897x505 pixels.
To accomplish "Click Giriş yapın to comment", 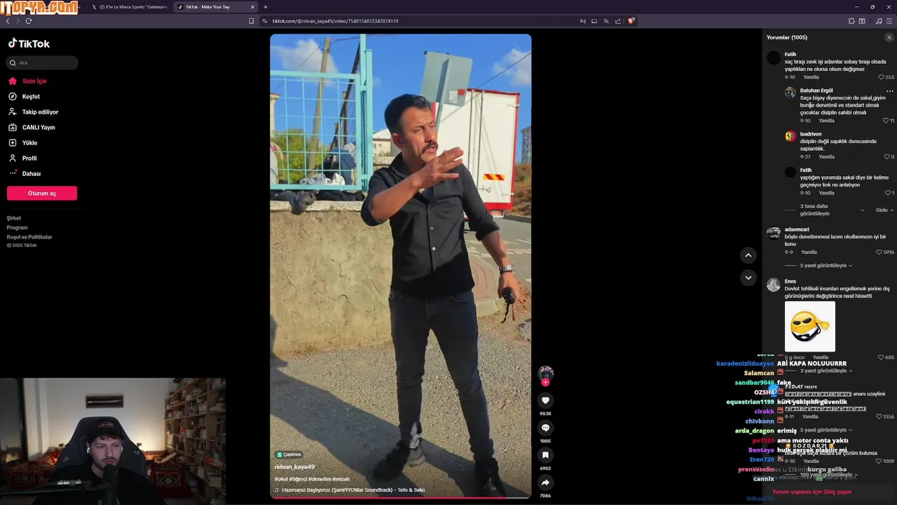I will coord(837,492).
